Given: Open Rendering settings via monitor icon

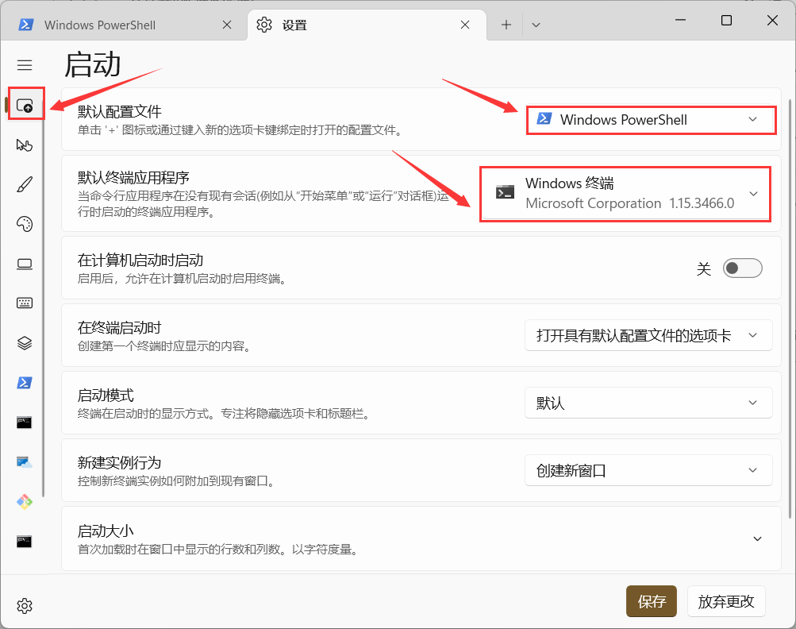Looking at the screenshot, I should tap(25, 264).
